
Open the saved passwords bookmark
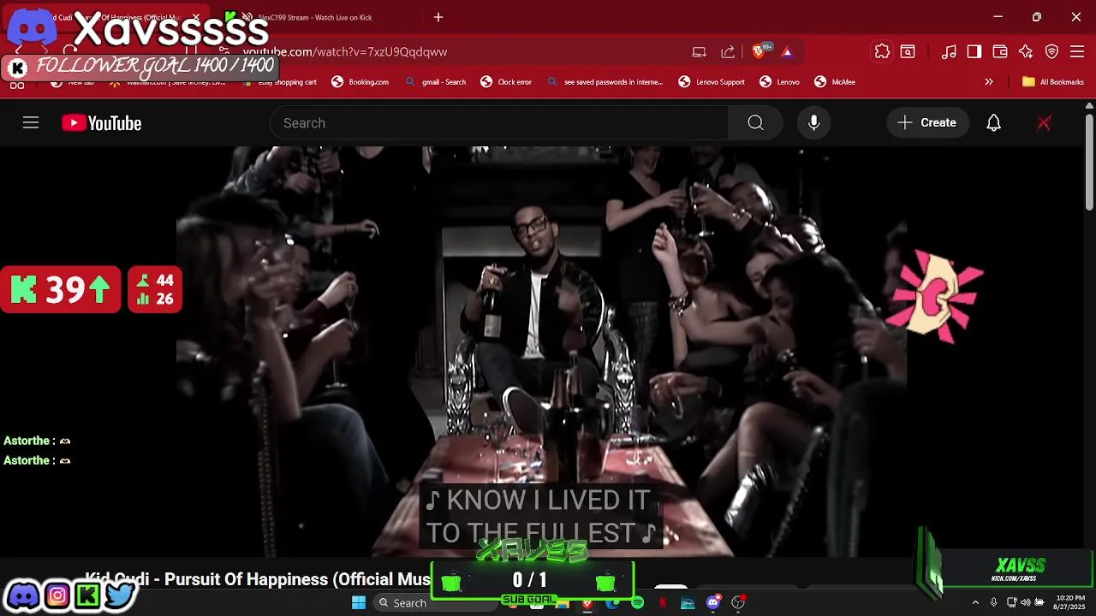(605, 82)
